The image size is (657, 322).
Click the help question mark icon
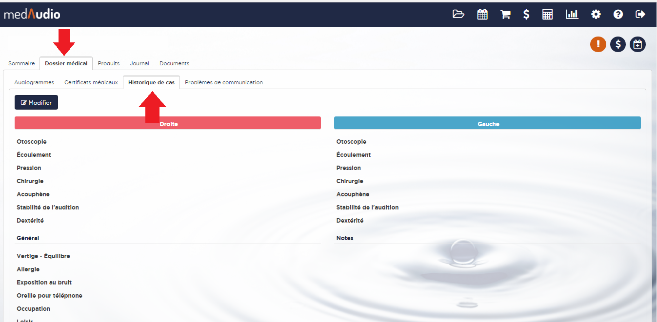[x=618, y=15]
